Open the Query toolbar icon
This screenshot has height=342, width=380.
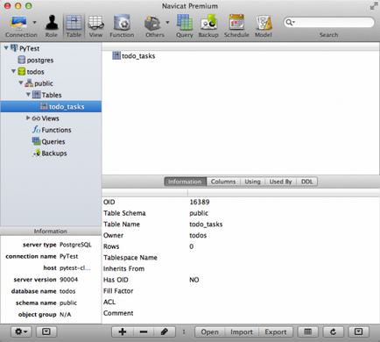184,23
